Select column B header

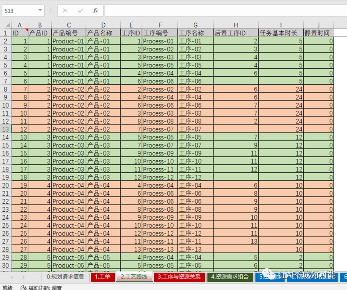40,25
